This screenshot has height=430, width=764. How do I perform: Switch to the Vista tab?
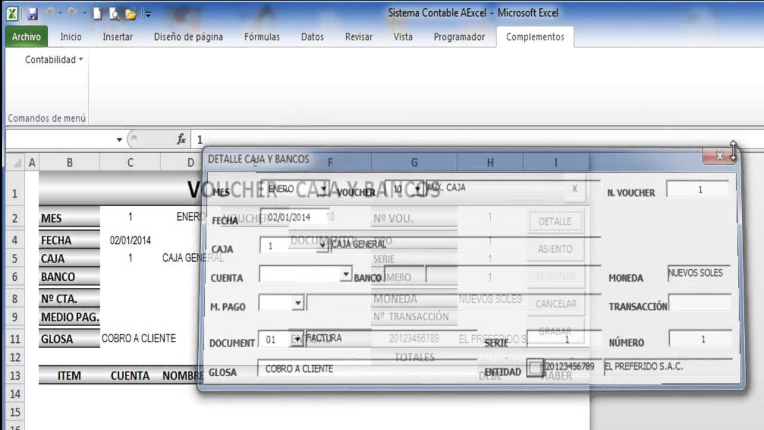click(x=403, y=37)
